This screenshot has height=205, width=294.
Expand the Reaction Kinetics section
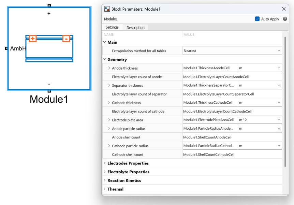click(105, 180)
